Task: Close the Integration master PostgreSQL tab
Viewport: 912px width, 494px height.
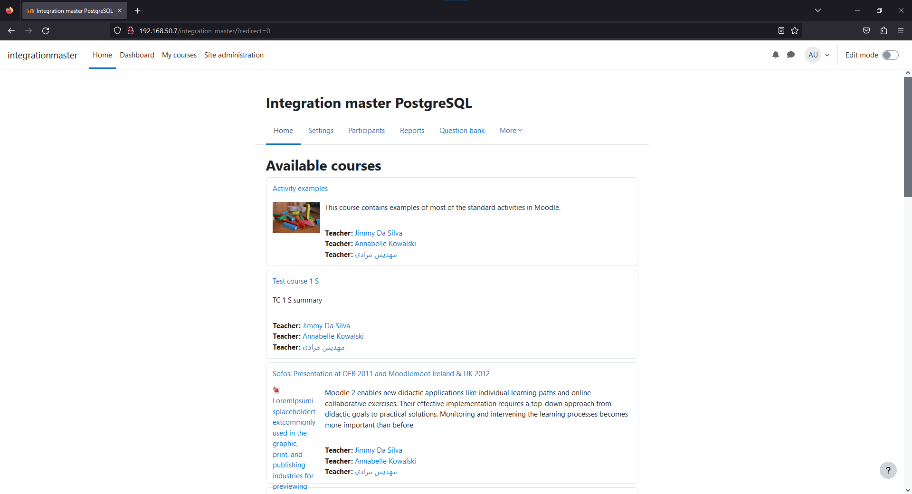Action: click(120, 10)
